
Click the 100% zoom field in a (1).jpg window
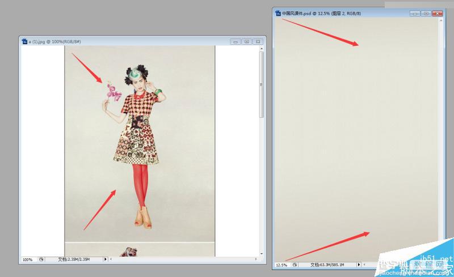(29, 259)
